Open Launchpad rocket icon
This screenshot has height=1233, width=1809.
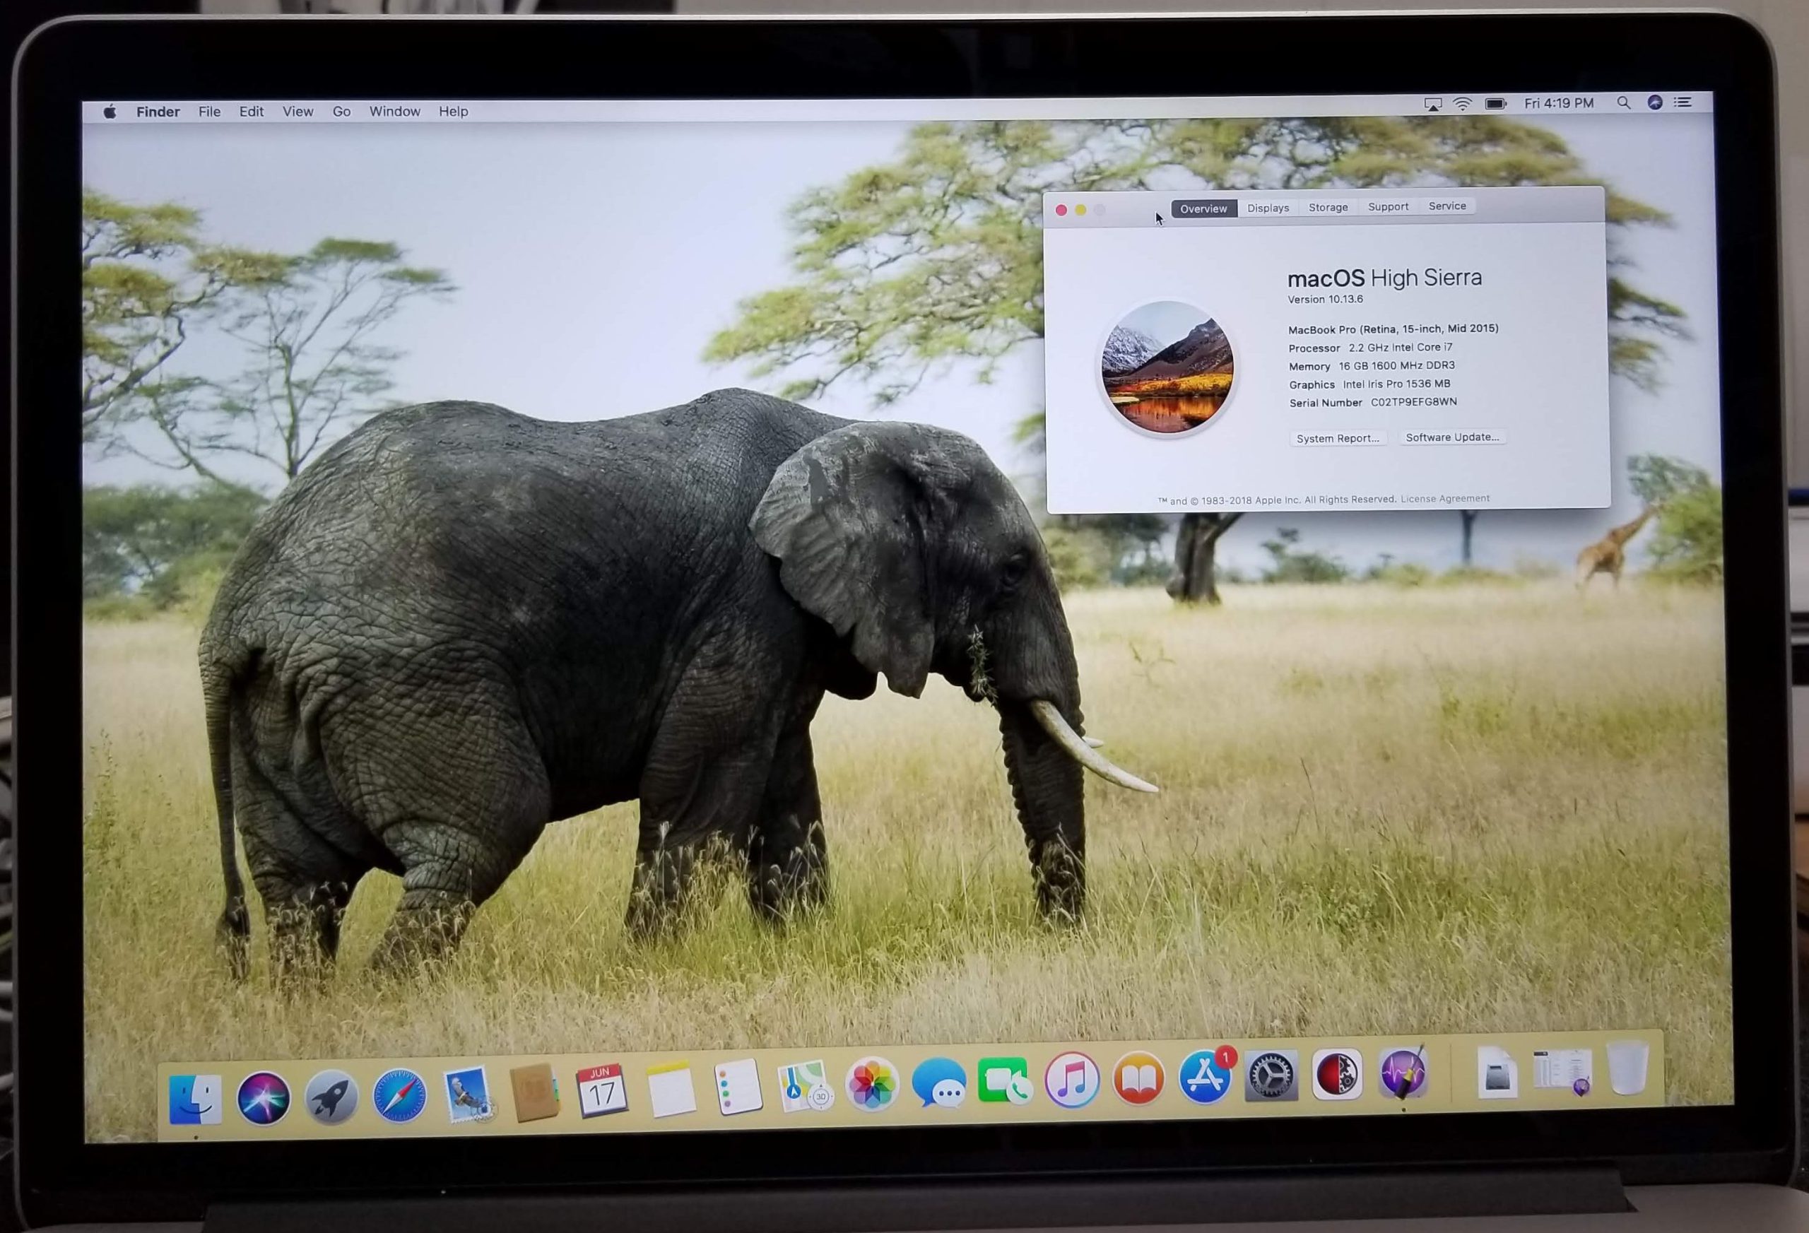pyautogui.click(x=331, y=1097)
